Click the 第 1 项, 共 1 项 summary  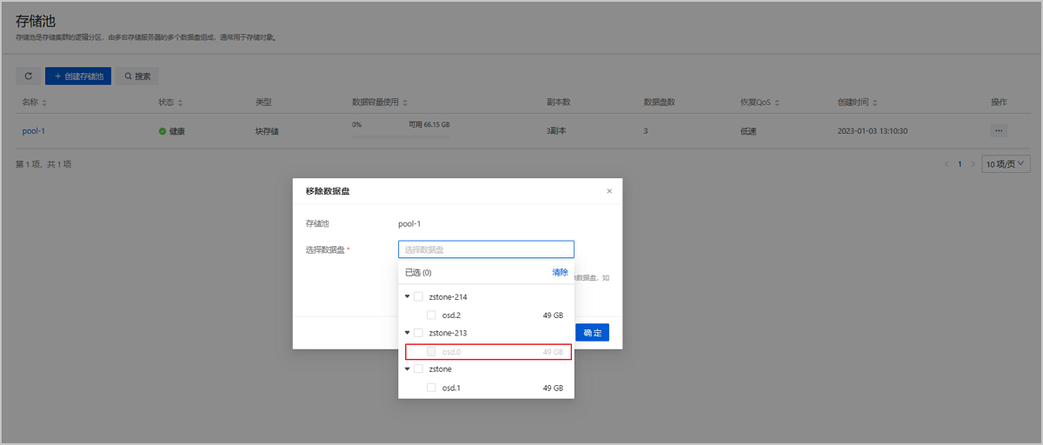(43, 164)
